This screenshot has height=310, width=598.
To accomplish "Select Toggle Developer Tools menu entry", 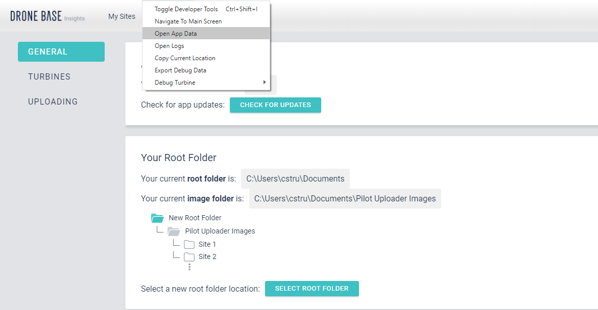I will 206,9.
